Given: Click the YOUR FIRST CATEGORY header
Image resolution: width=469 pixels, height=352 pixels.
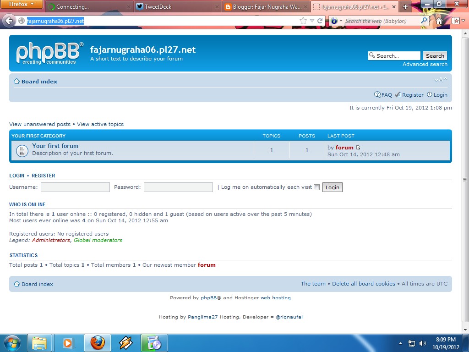Looking at the screenshot, I should [38, 136].
